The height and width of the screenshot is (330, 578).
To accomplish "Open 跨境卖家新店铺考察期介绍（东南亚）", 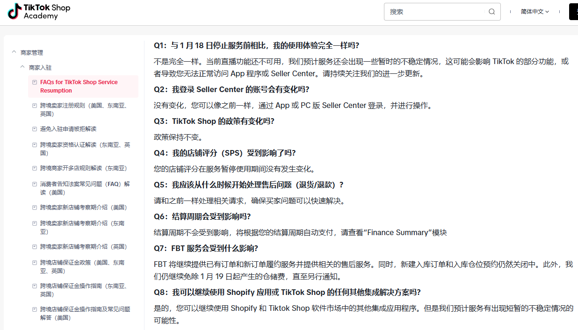I will tap(82, 228).
